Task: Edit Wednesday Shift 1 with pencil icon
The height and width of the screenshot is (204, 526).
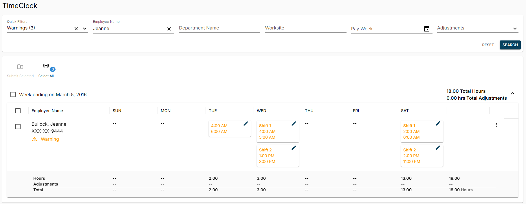Action: click(x=294, y=124)
